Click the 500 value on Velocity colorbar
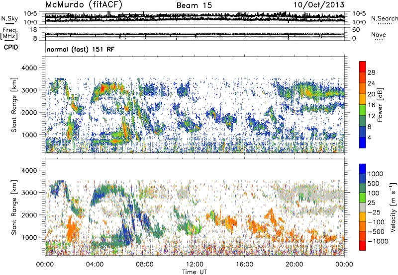The width and height of the screenshot is (398, 275). [373, 183]
